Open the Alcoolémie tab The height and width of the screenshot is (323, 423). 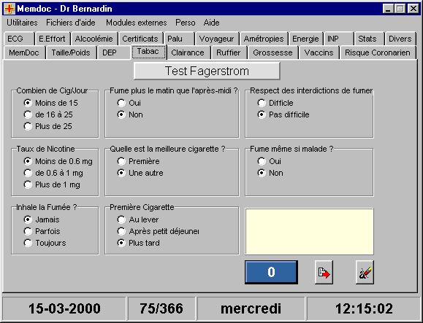pyautogui.click(x=94, y=39)
